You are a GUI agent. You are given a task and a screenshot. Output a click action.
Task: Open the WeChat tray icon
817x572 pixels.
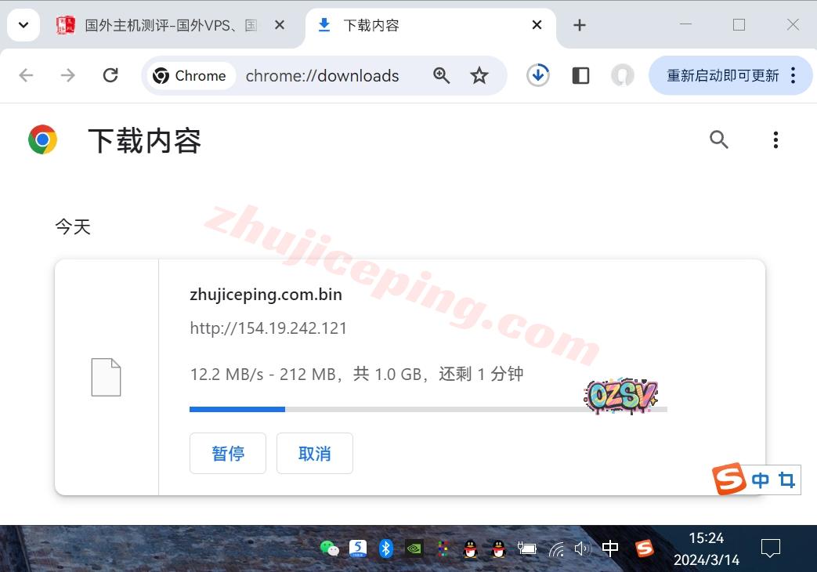(330, 548)
